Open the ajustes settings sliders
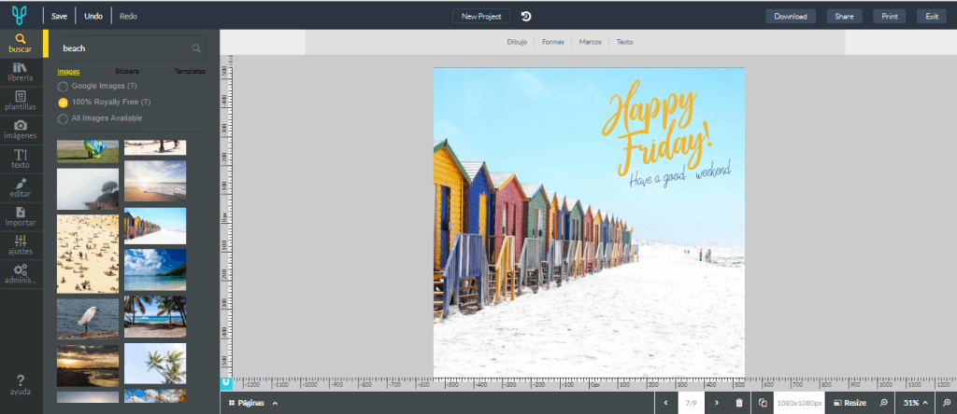This screenshot has width=957, height=414. tap(21, 245)
